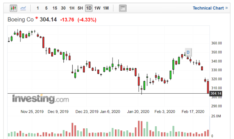Click the 310.00 price axis label
This screenshot has width=234, height=139.
216,88
